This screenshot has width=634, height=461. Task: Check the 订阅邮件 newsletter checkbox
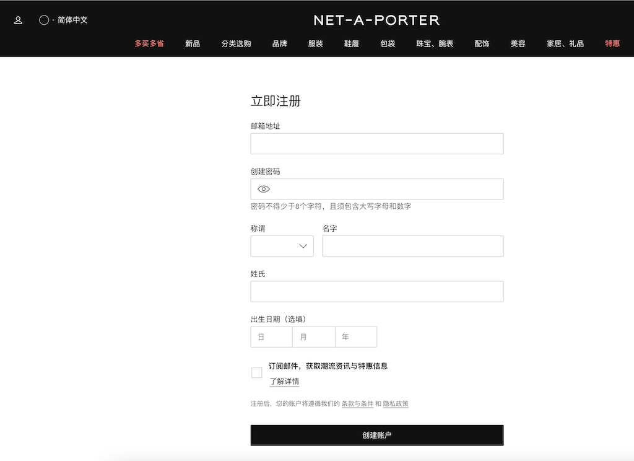click(257, 373)
